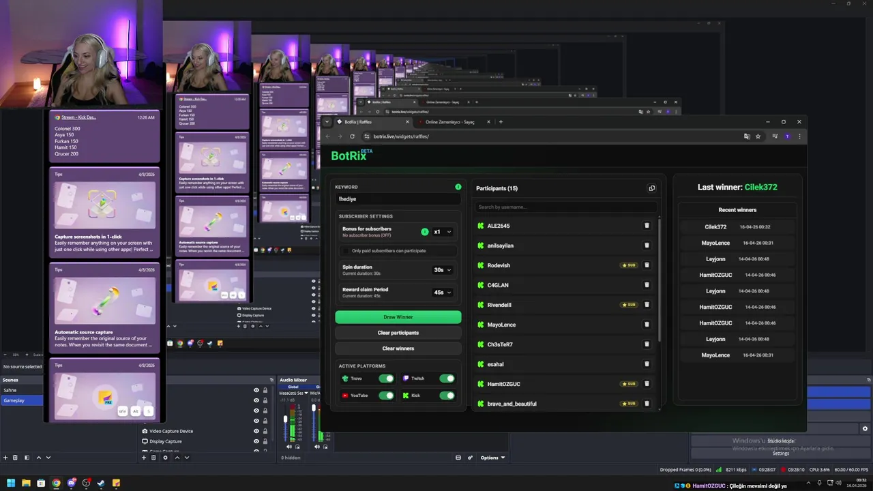873x491 pixels.
Task: Delete selected scene in OBS Scenes panel
Action: (16, 458)
